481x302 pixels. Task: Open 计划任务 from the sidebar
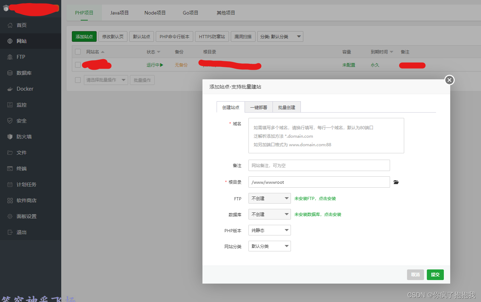click(x=30, y=184)
